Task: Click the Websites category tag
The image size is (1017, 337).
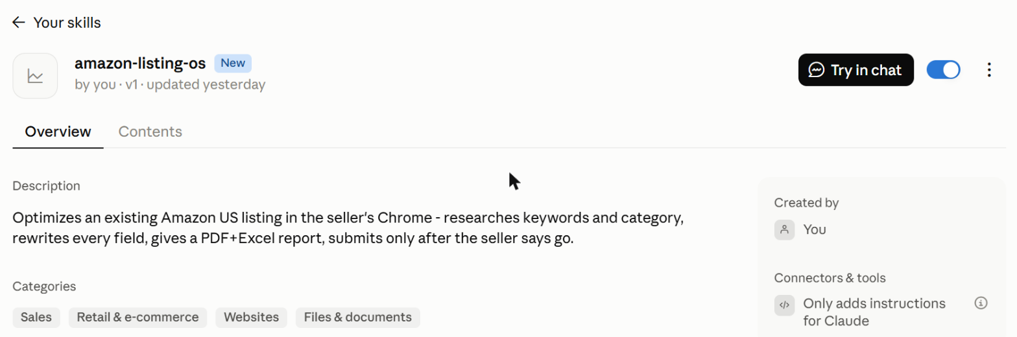Action: click(x=252, y=318)
